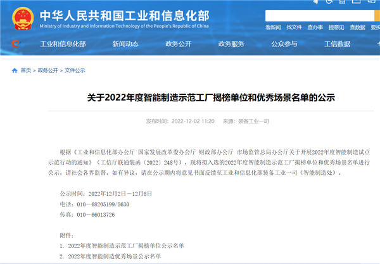Click 政务公开 in the breadcrumb trail
Screen dimensions: 380x264
[x=47, y=70]
